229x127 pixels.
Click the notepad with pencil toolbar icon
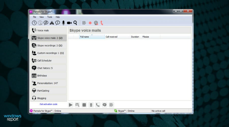pos(84,23)
